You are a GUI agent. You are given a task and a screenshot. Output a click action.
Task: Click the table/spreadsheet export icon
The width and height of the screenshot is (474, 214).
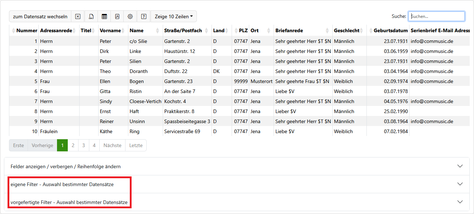(x=104, y=16)
